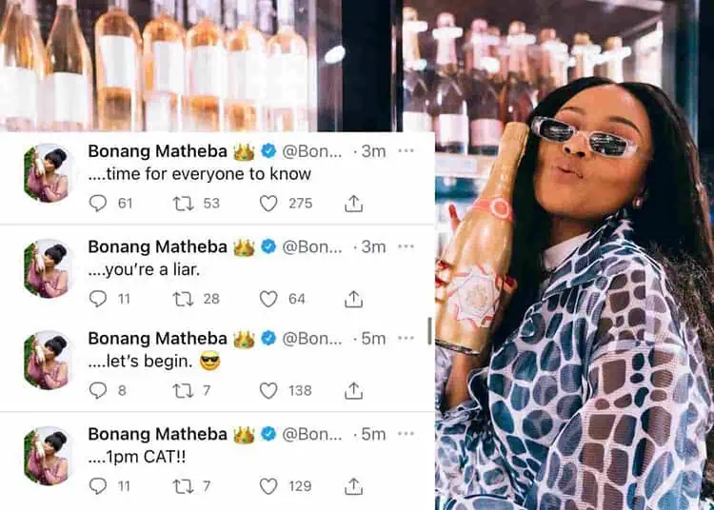Retweet the '1pm CAT!!' tweet
This screenshot has height=510, width=714.
183,486
